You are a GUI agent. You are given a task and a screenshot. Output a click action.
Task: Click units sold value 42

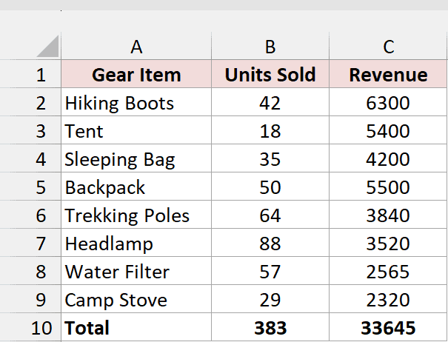click(x=270, y=102)
